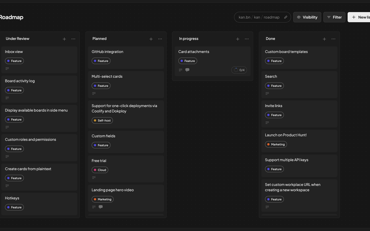Add a card to Done list

pos(324,39)
